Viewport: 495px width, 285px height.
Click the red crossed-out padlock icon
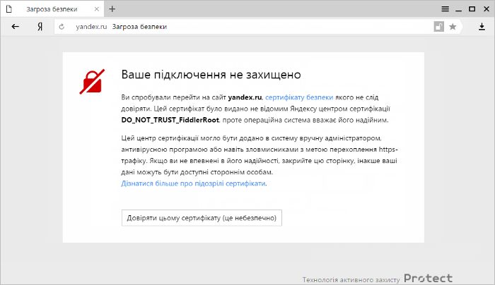pos(92,82)
